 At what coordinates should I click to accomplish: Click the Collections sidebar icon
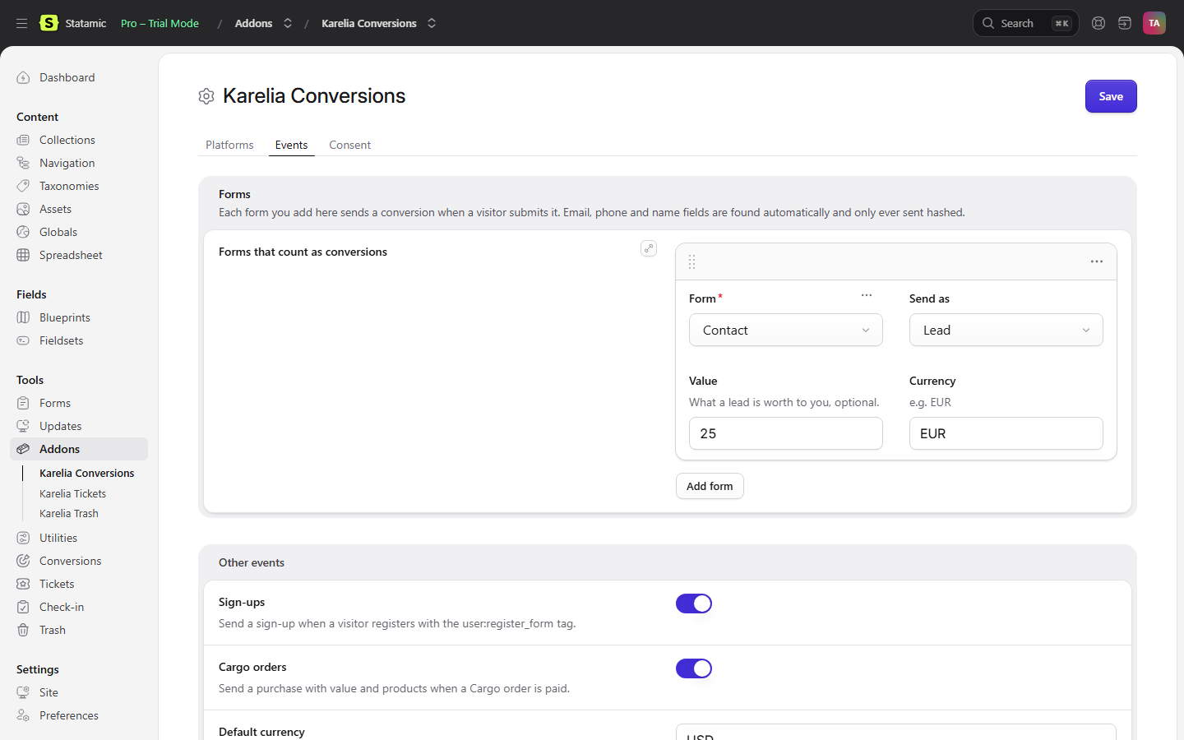(23, 140)
